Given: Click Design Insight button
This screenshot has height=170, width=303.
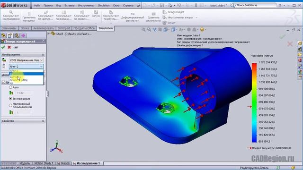Looking at the screenshot, I should (173, 12).
